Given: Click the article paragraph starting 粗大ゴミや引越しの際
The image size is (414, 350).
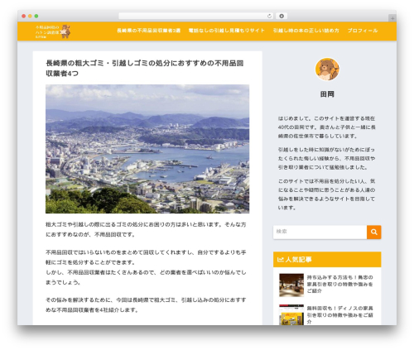Looking at the screenshot, I should (146, 229).
